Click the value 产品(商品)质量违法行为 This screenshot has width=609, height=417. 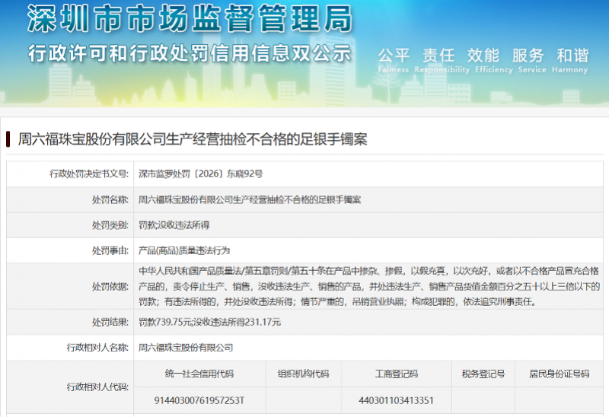tap(184, 250)
